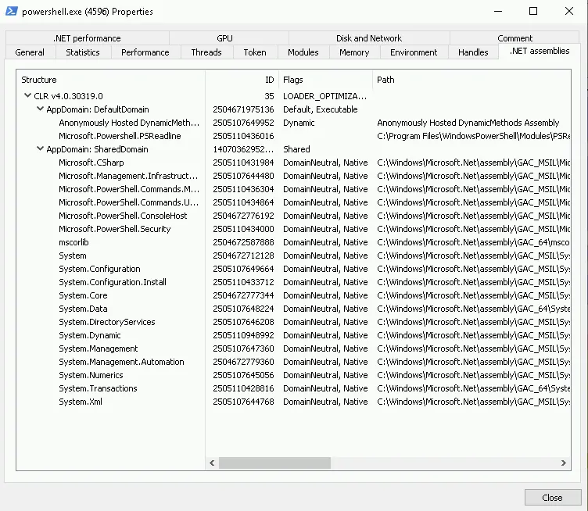Sort by the Flags column header
This screenshot has height=511, width=588.
point(325,80)
